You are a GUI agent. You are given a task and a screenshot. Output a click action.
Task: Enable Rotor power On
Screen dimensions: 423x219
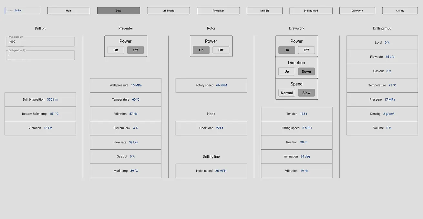tap(201, 50)
